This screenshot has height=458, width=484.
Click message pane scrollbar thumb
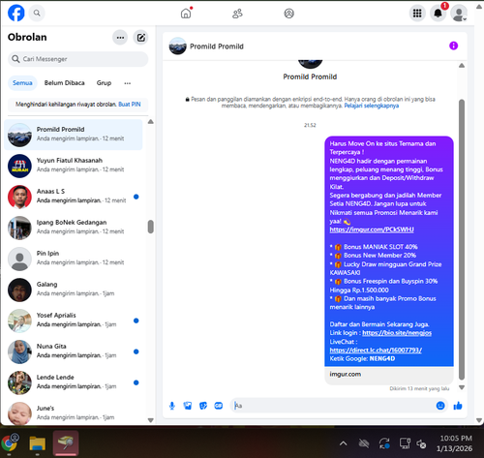462,240
